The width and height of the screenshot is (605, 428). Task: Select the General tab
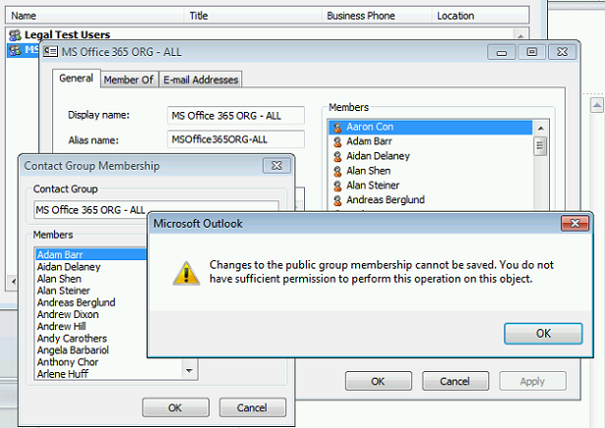pyautogui.click(x=77, y=79)
